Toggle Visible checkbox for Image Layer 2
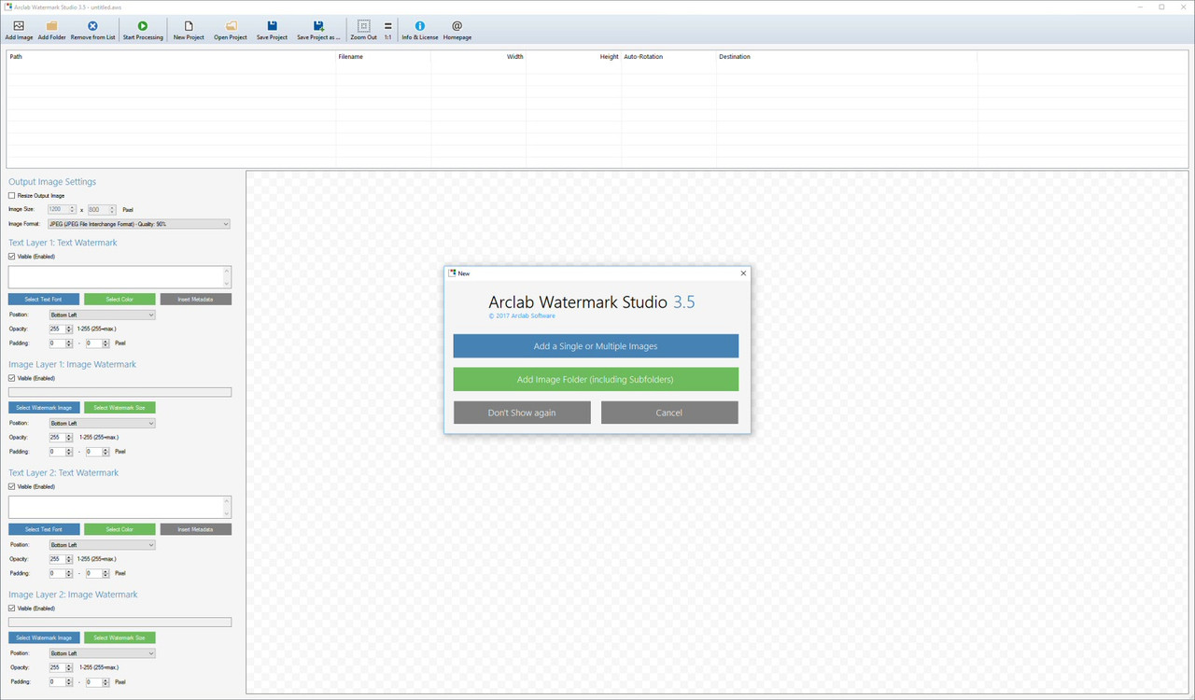This screenshot has width=1195, height=700. tap(12, 609)
